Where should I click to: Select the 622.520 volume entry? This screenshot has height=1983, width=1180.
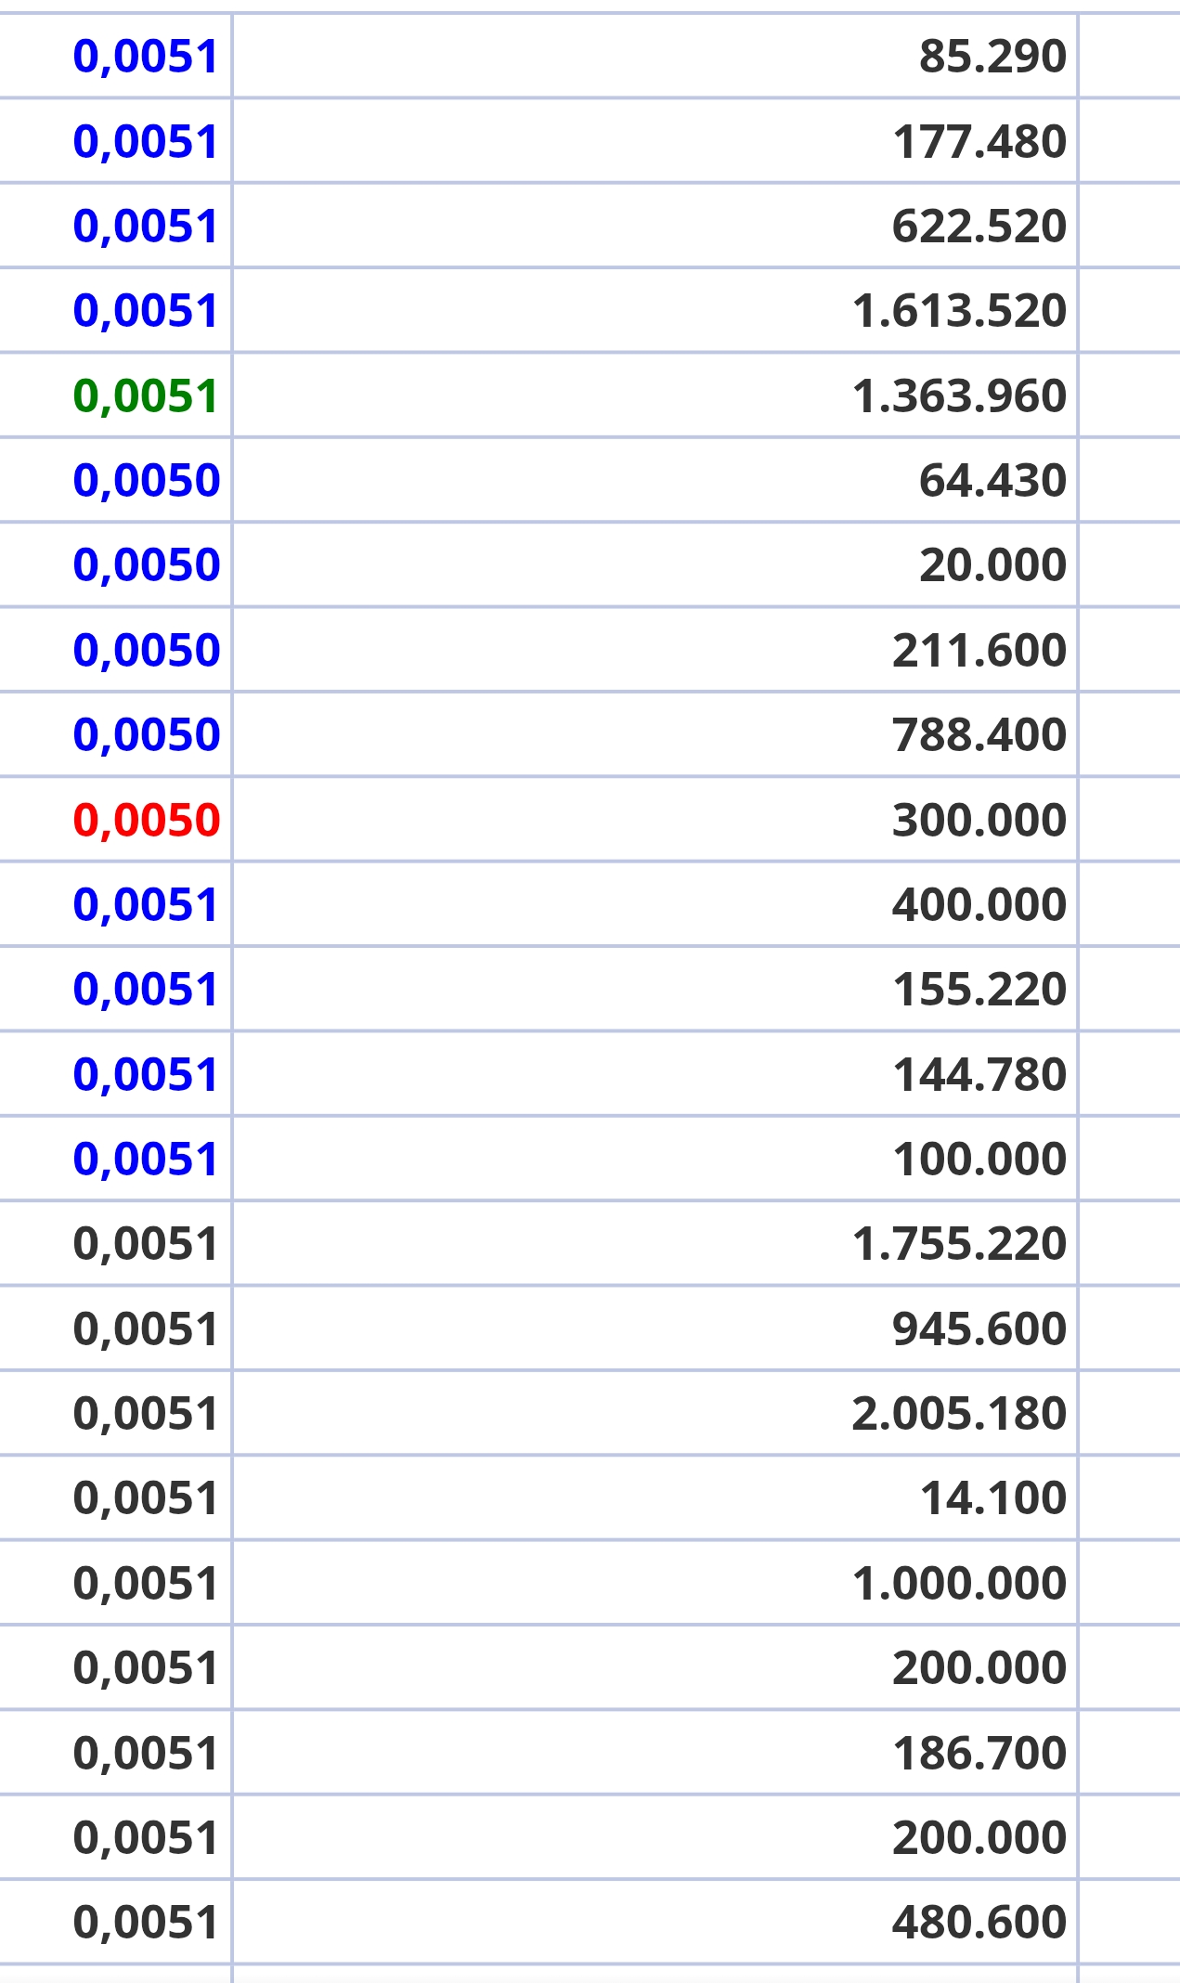[979, 227]
